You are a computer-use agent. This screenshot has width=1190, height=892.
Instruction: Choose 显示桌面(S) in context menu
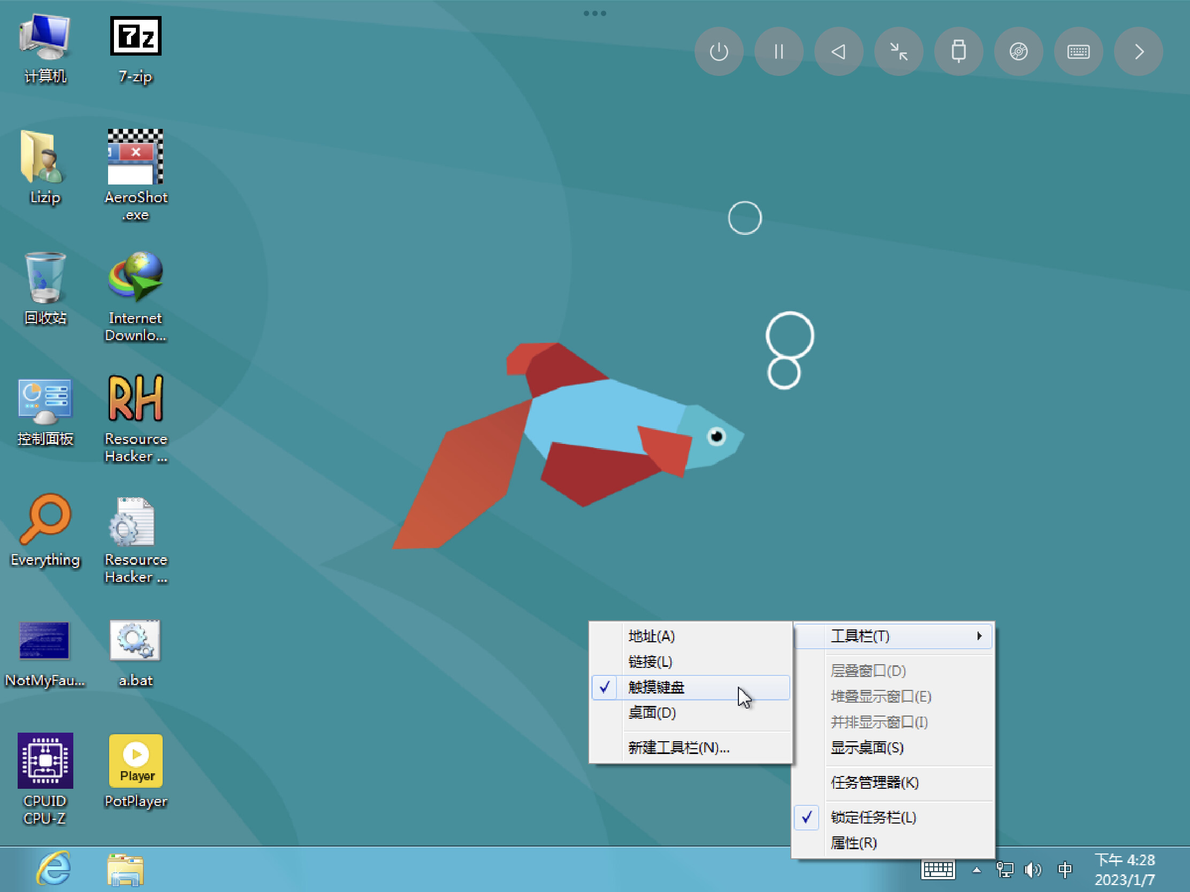(893, 748)
